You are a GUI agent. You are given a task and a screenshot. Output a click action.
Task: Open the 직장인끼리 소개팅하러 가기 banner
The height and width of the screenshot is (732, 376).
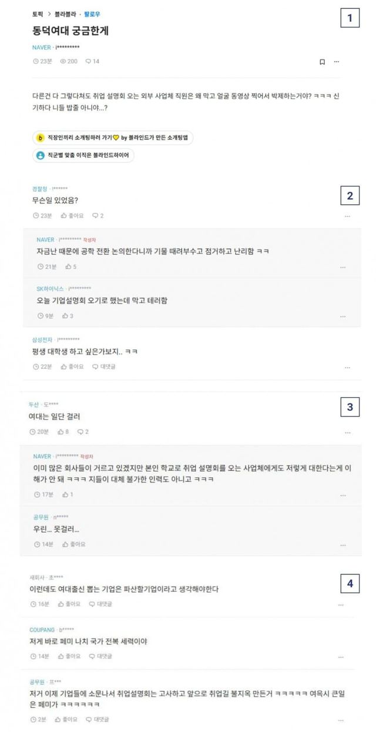(x=112, y=137)
